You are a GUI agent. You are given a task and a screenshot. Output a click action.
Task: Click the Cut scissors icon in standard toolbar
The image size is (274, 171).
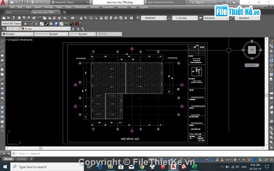[x=40, y=18]
